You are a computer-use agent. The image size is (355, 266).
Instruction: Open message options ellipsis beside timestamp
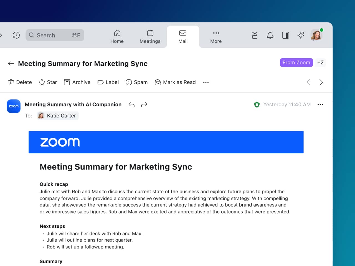pos(320,105)
